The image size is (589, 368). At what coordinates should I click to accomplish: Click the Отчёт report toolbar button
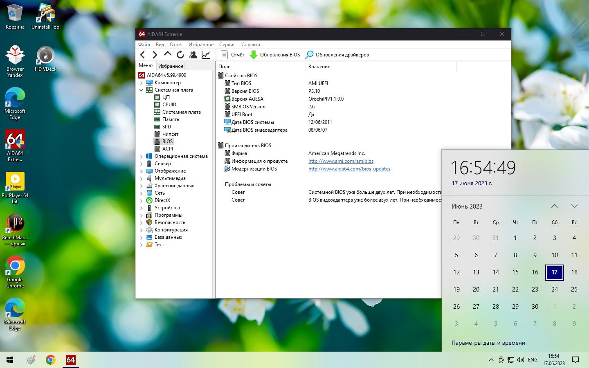232,55
